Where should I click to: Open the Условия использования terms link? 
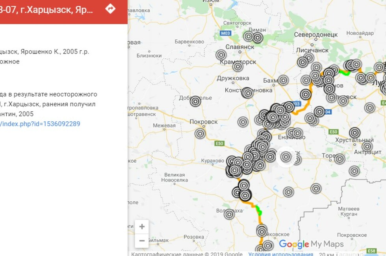tap(280, 254)
